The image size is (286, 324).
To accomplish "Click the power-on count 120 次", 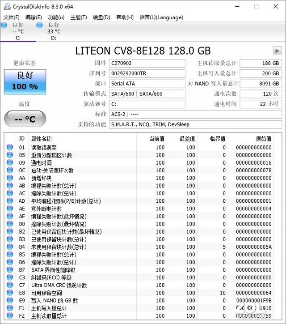I will tap(261, 94).
